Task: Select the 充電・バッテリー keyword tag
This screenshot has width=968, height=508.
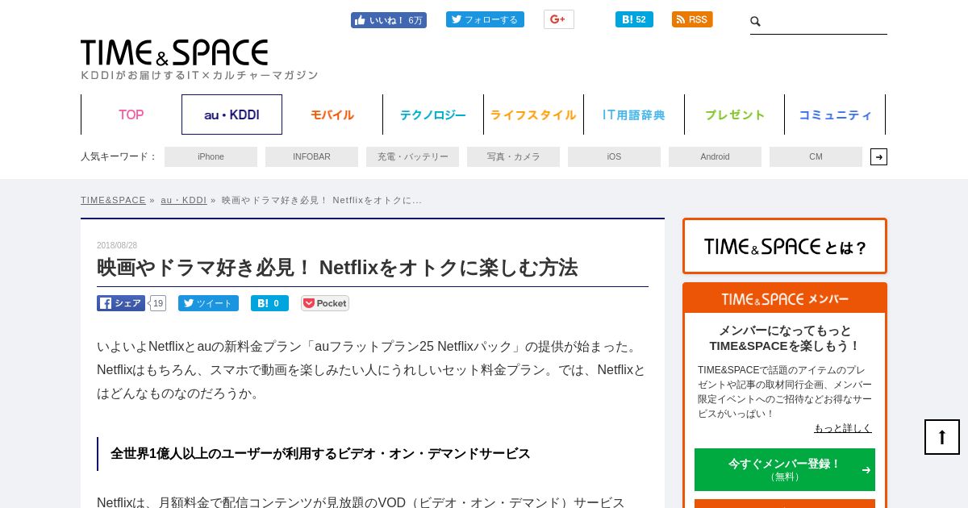Action: pos(412,156)
